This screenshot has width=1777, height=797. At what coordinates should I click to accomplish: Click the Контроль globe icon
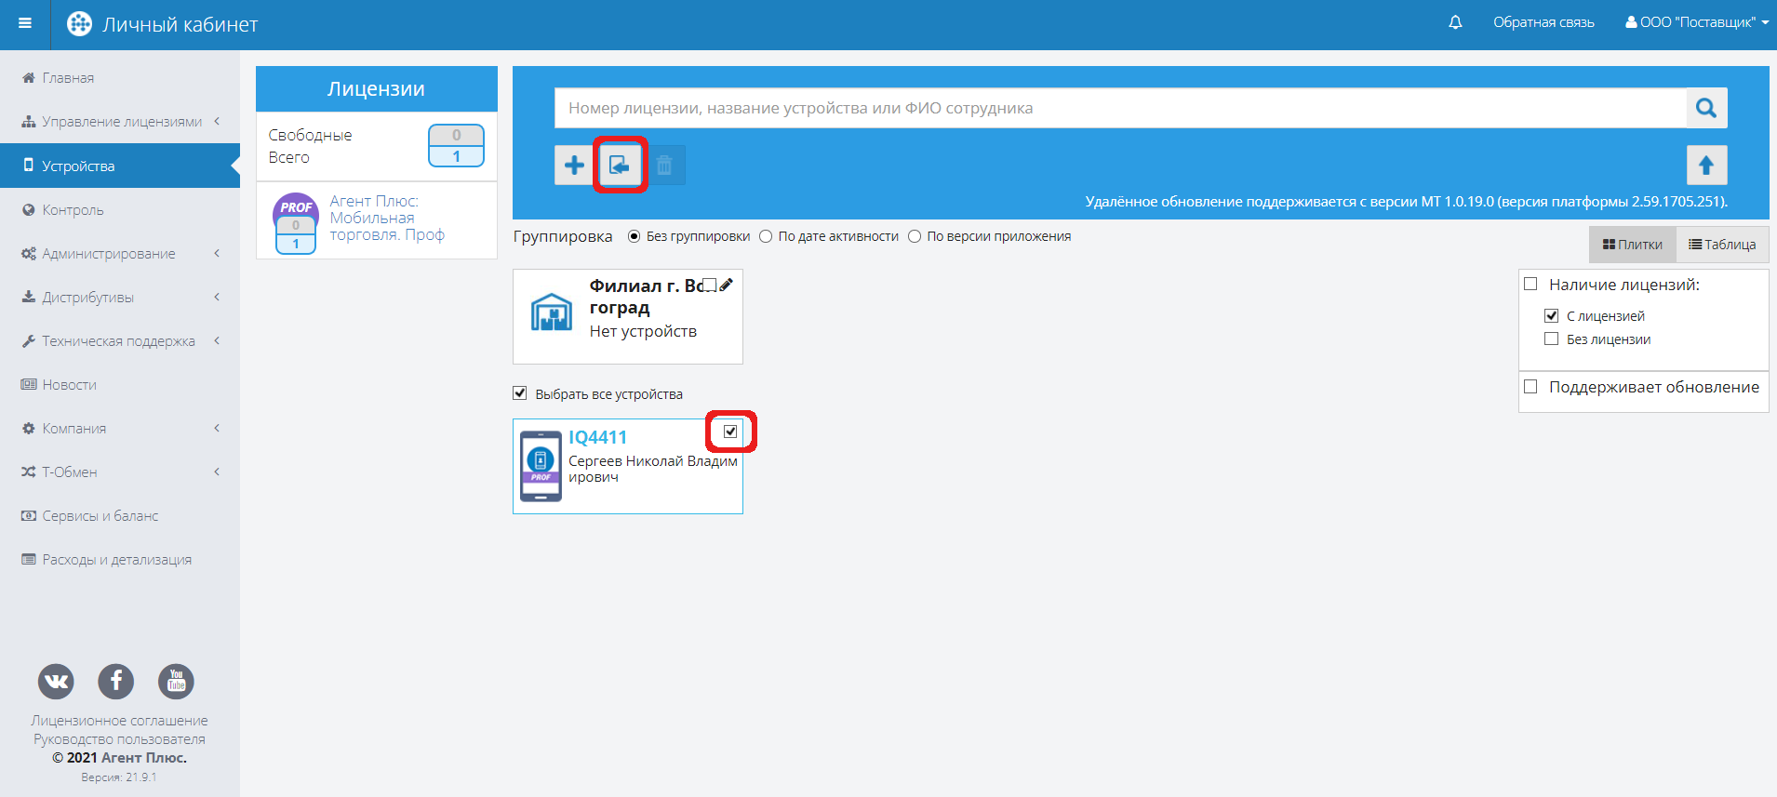[29, 210]
